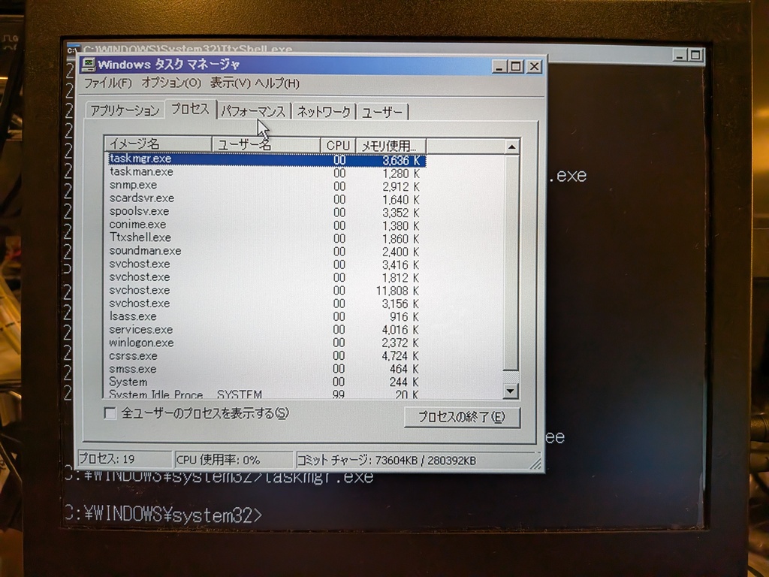
Task: Switch to the ユーザー tab
Action: tap(382, 112)
